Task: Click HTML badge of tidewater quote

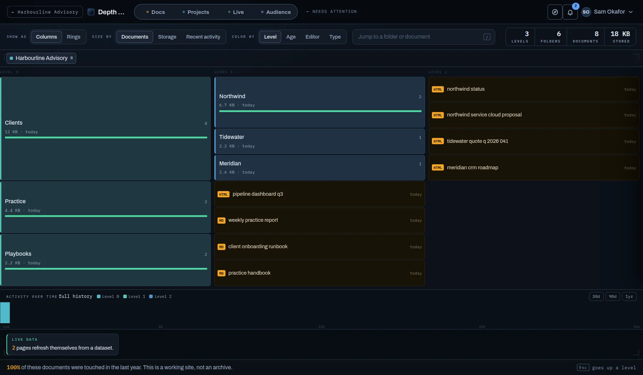Action: [x=438, y=141]
